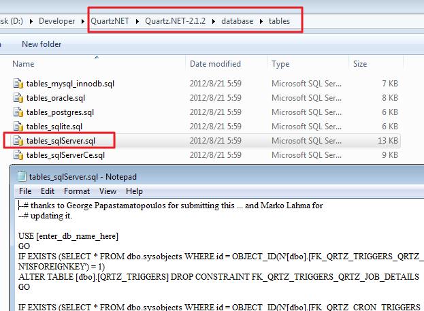
Task: Select file name tables_postgres.sql
Action: [x=60, y=112]
